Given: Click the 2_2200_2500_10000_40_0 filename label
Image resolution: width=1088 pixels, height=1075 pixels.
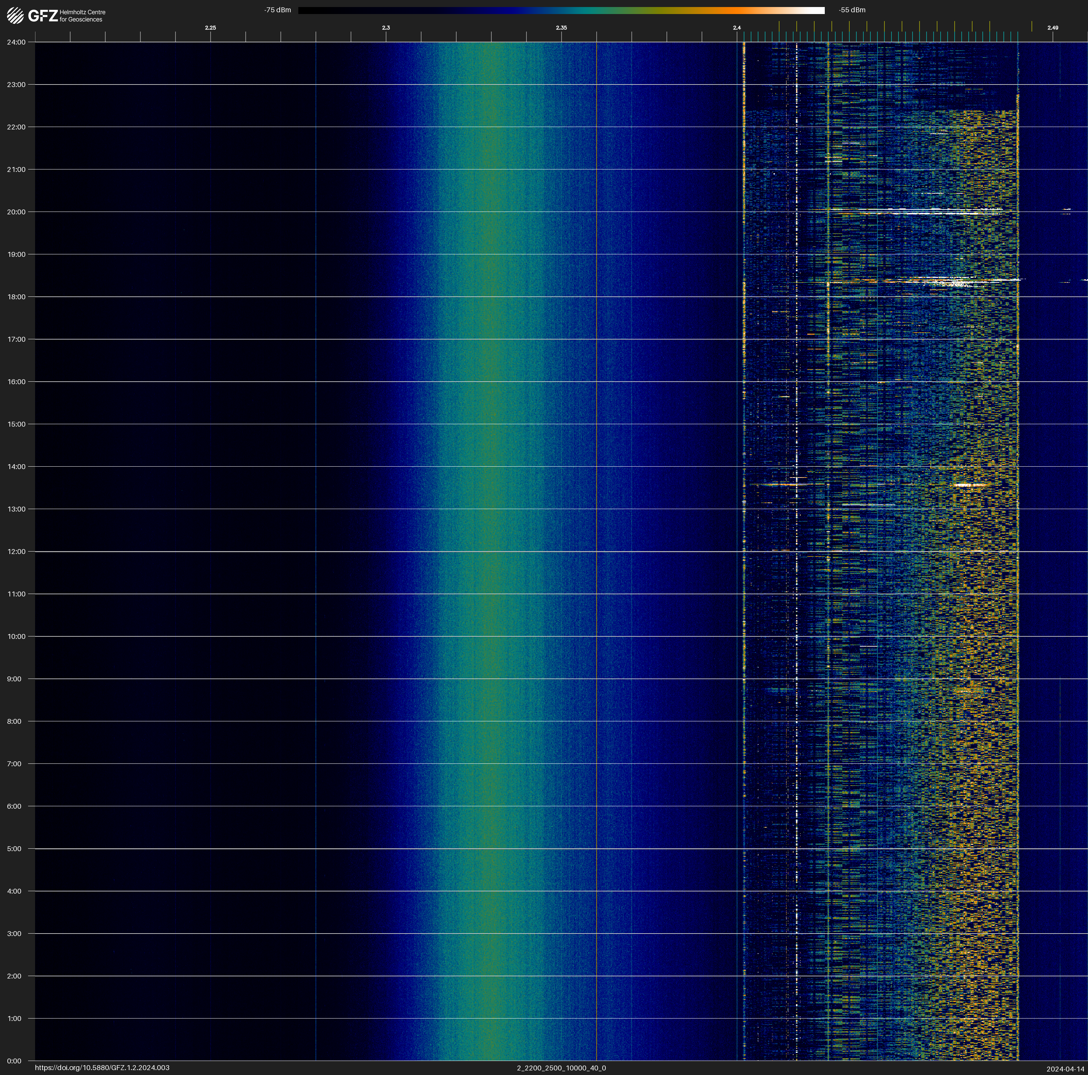Looking at the screenshot, I should point(562,1068).
